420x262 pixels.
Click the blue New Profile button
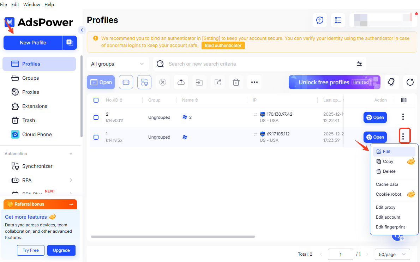coord(33,43)
